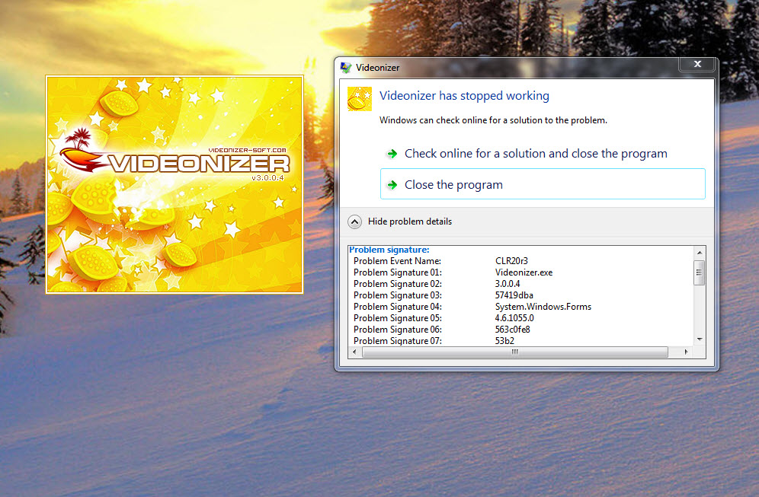Click the 4.6.1055.0 signature value
The image size is (759, 497).
pyautogui.click(x=514, y=318)
